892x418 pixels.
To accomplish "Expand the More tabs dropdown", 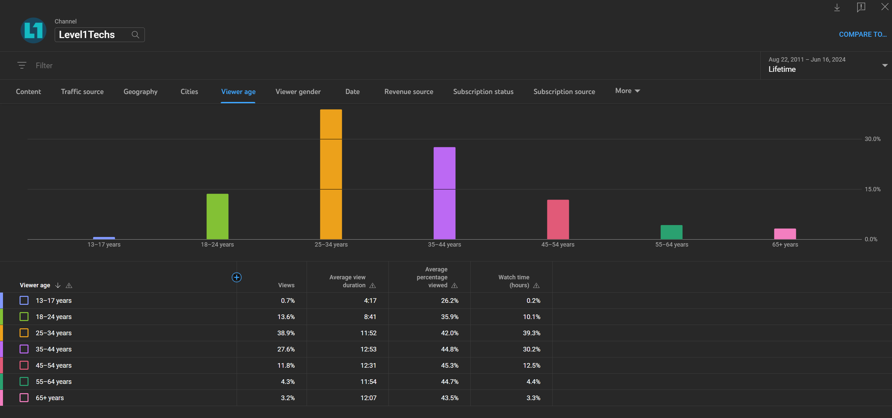I will pyautogui.click(x=627, y=91).
